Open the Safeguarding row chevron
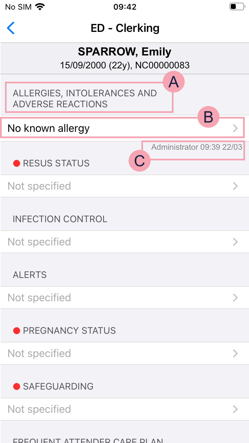Screen dimensions: 249x443 pos(235,409)
